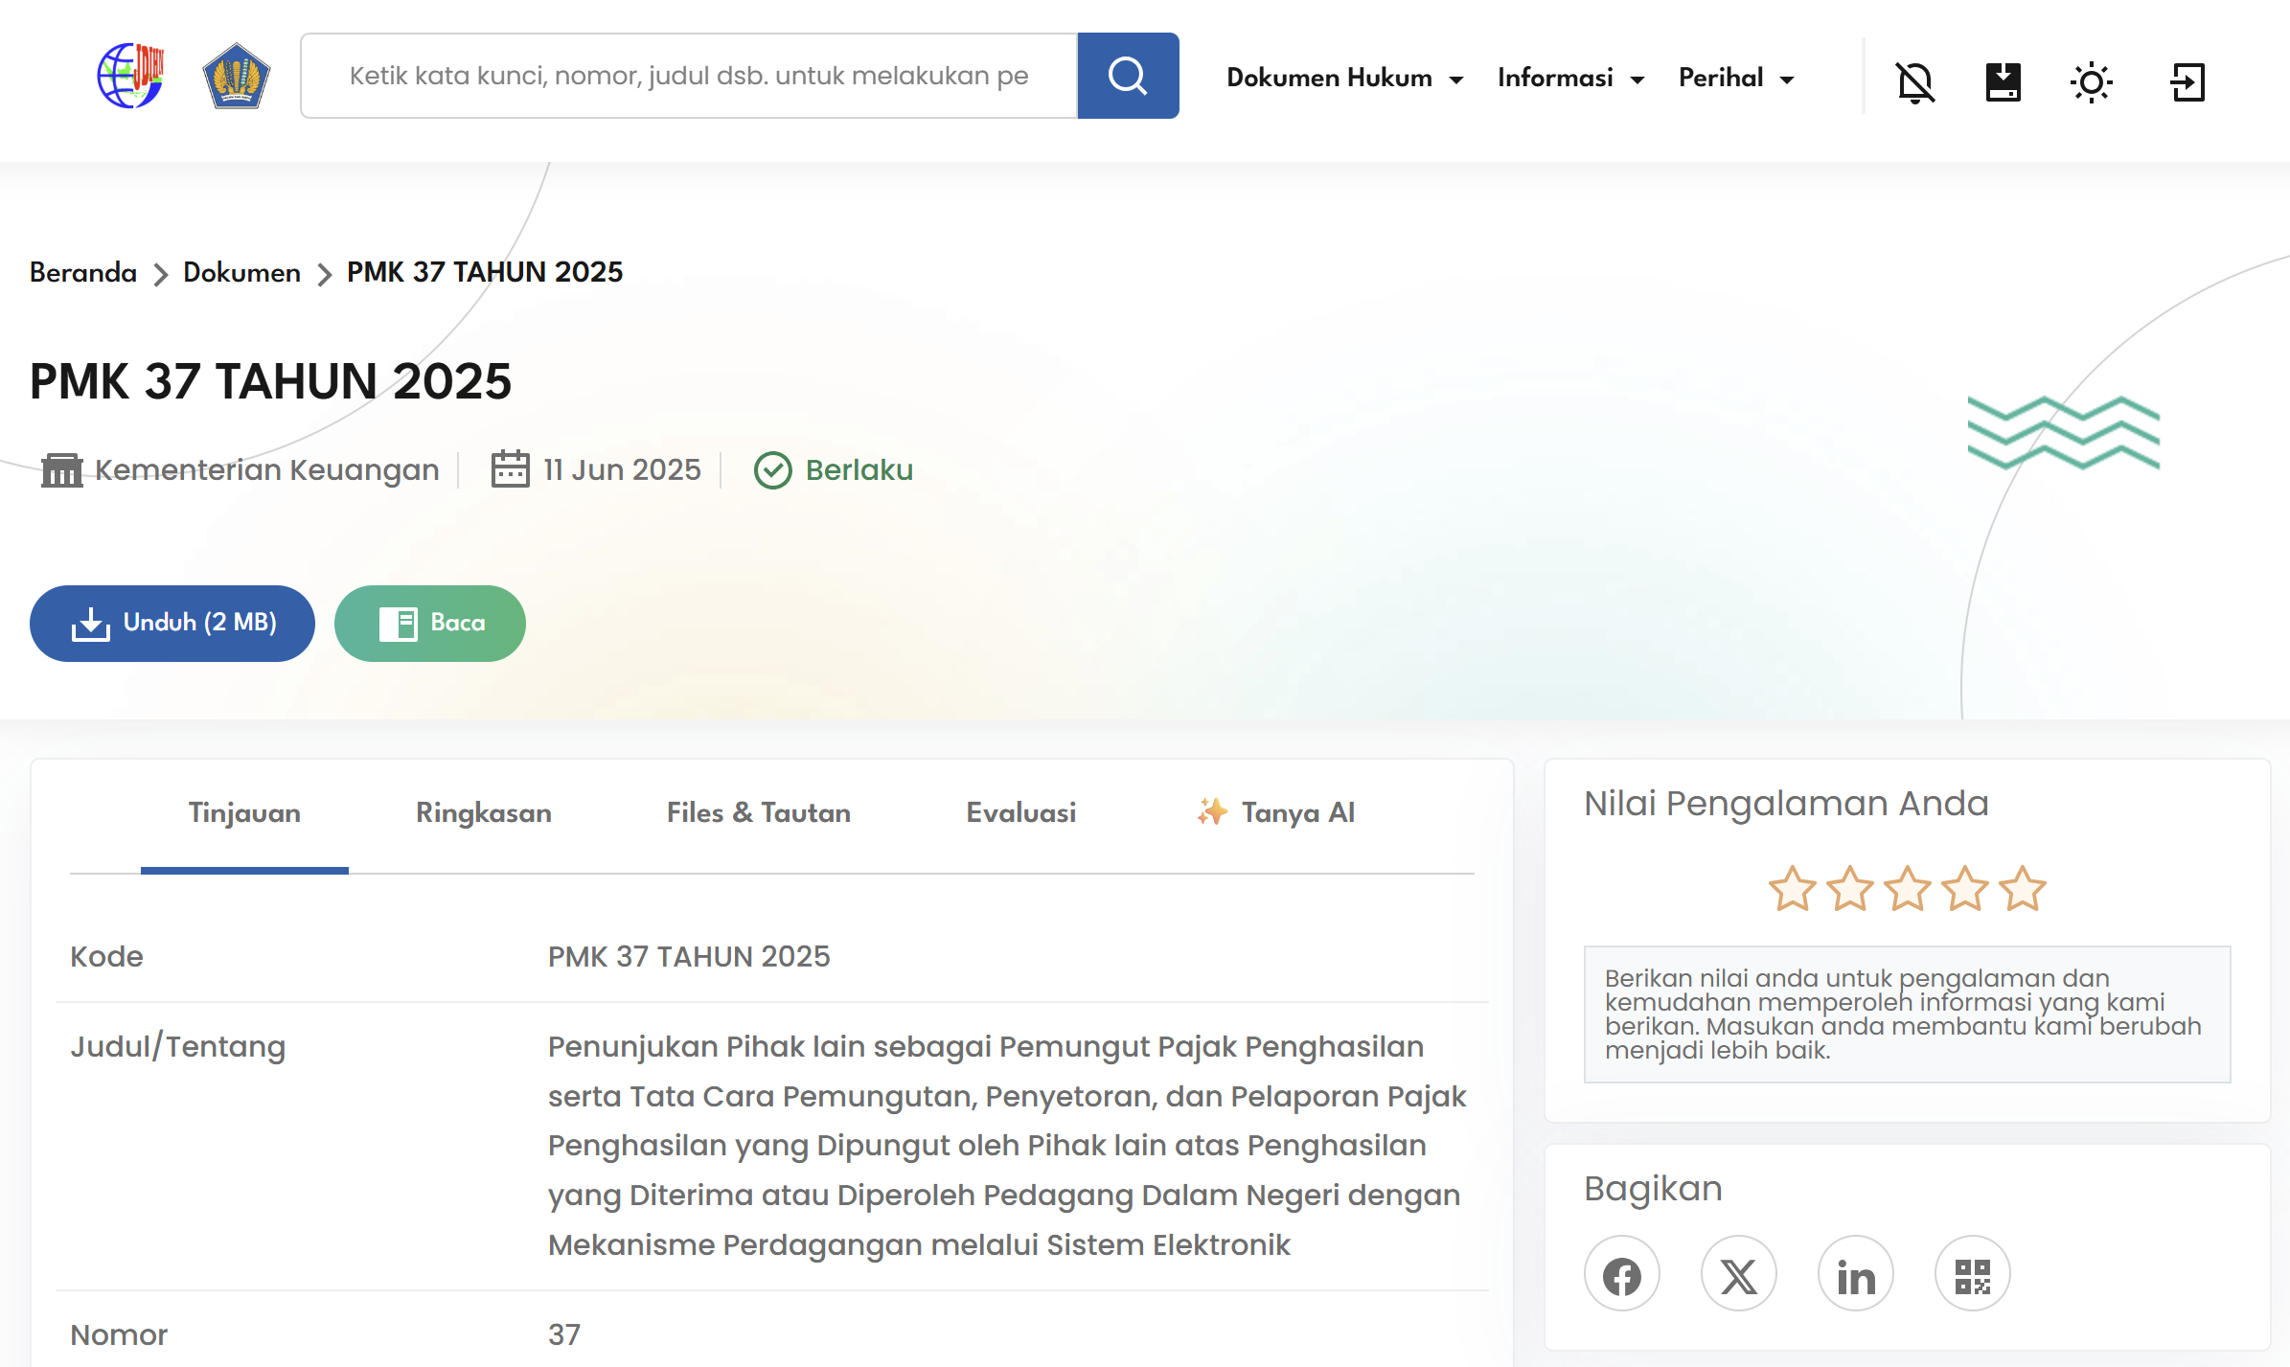Share on X (Twitter) icon

(1739, 1275)
